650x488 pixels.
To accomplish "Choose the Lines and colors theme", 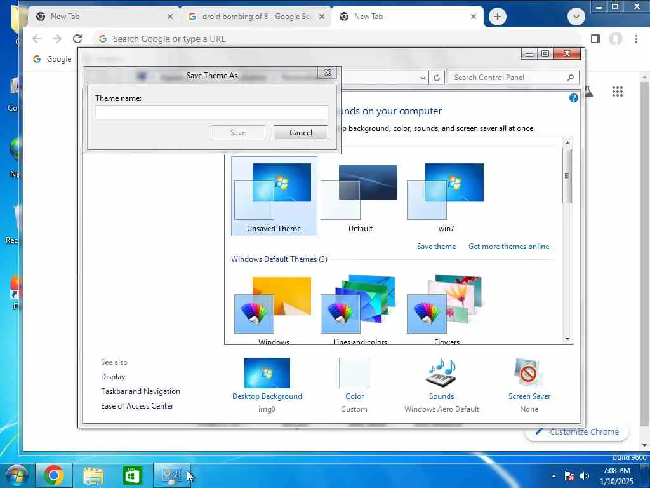I will point(361,309).
